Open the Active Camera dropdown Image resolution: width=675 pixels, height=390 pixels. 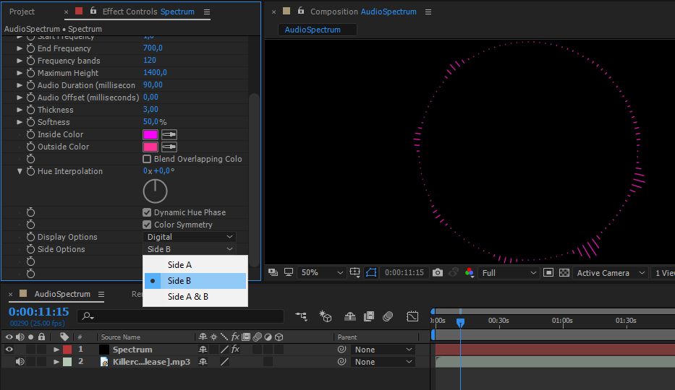611,273
